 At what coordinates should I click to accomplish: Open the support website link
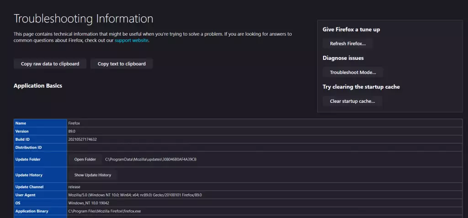tap(131, 40)
